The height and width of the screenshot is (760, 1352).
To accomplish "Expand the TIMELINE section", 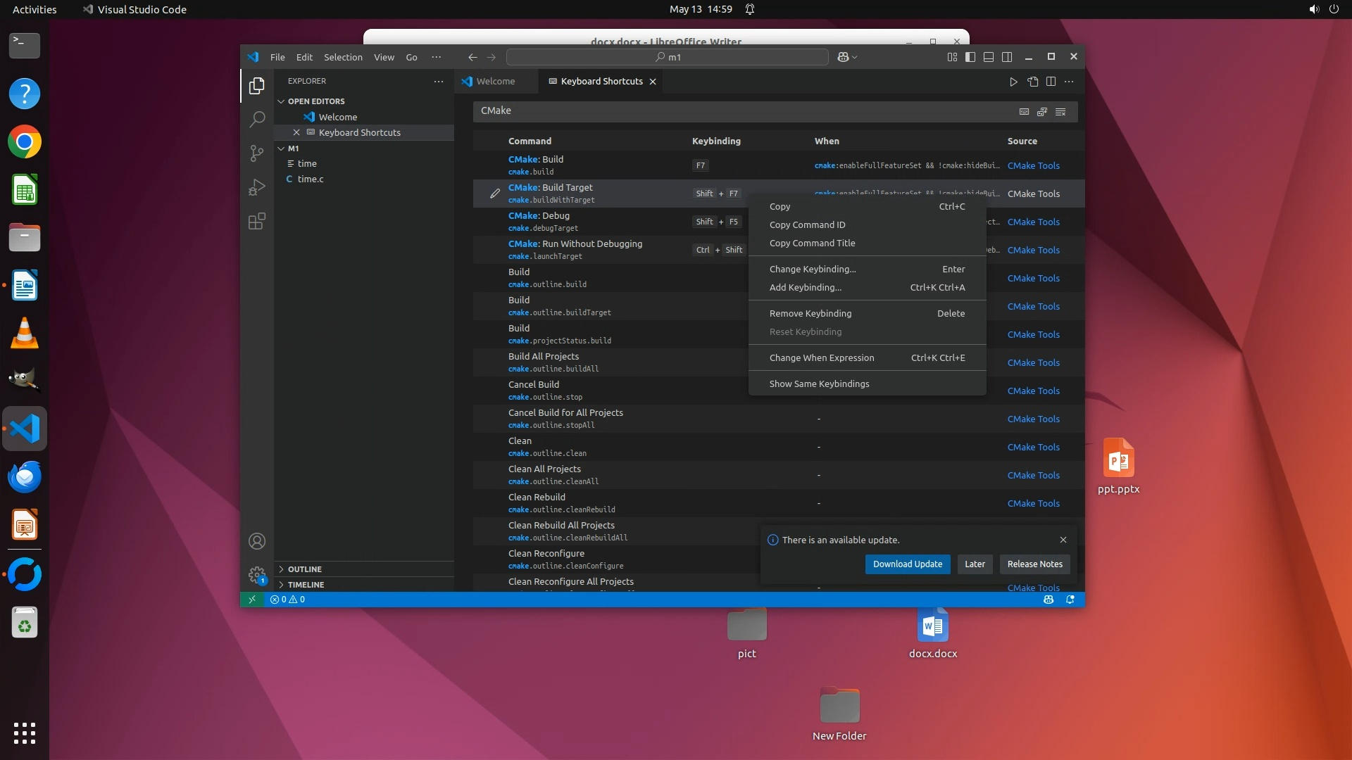I will [306, 585].
